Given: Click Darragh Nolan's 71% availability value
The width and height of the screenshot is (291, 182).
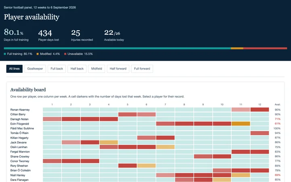Looking at the screenshot, I should pos(278,119).
